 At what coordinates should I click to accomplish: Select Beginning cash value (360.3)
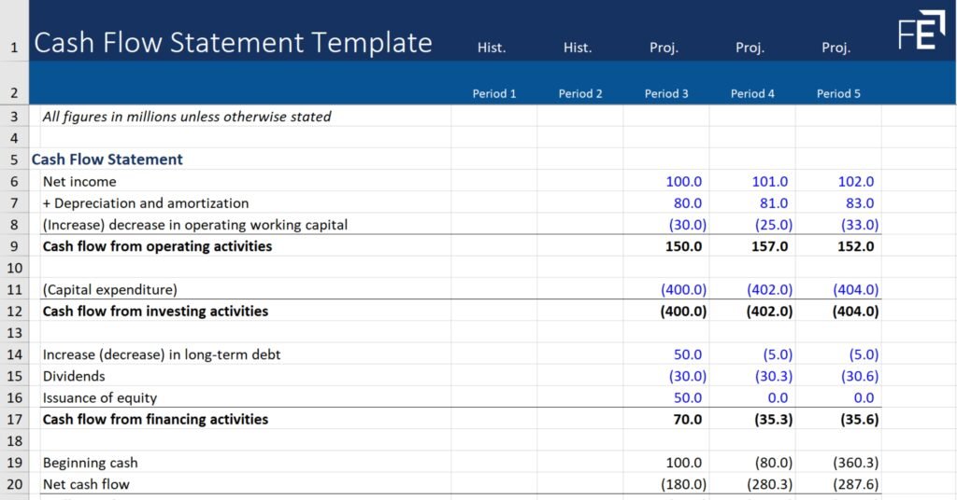point(856,463)
